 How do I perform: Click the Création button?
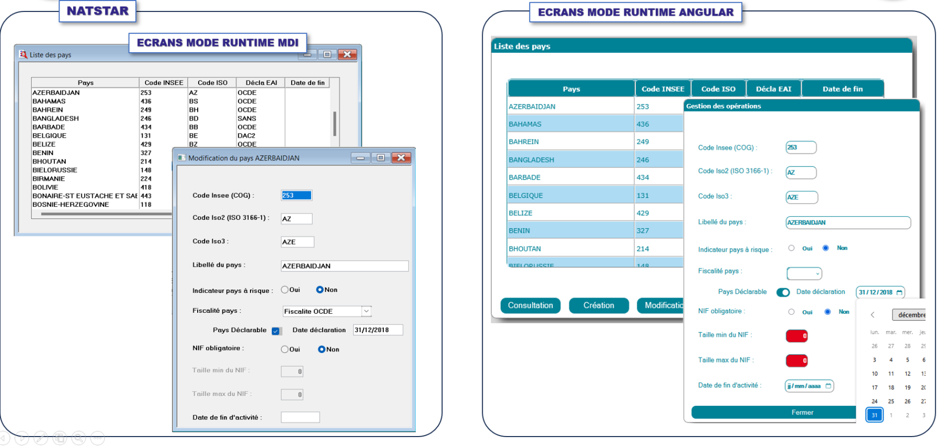(x=599, y=305)
